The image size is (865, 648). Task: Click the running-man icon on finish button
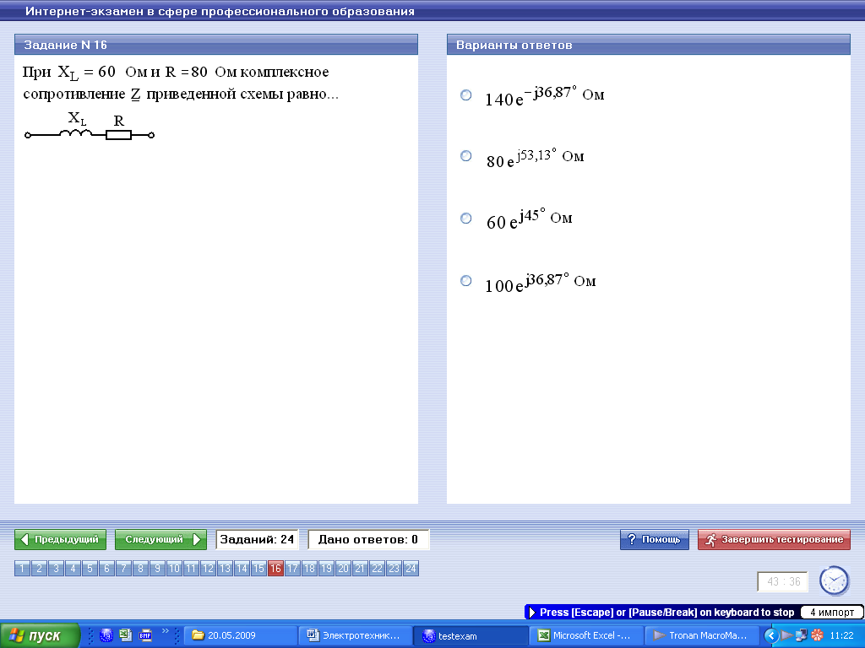pos(710,540)
